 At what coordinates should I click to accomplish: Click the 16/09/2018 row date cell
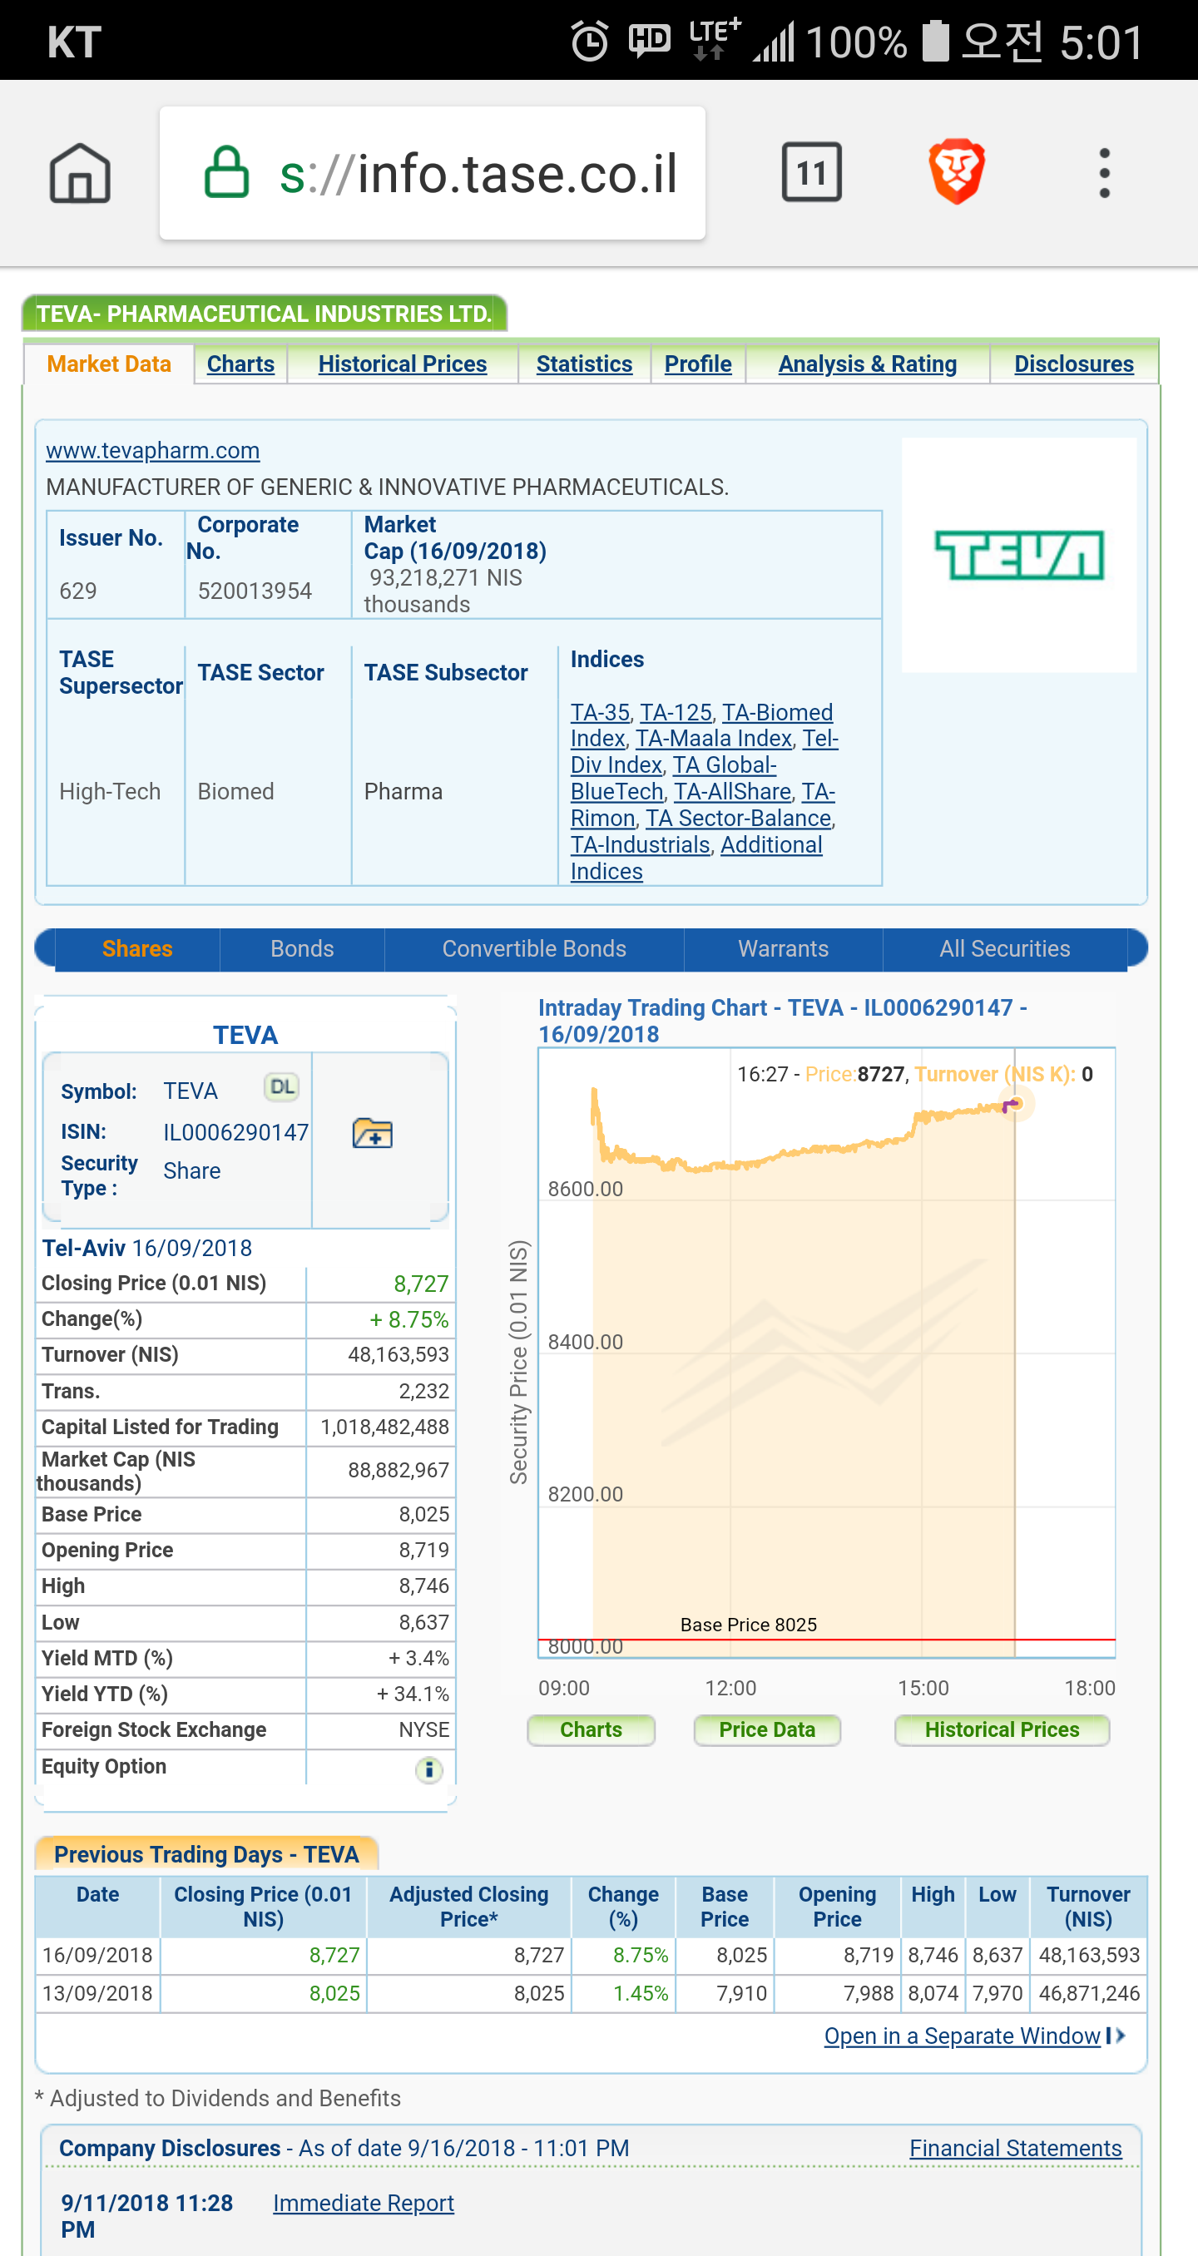pos(97,1956)
